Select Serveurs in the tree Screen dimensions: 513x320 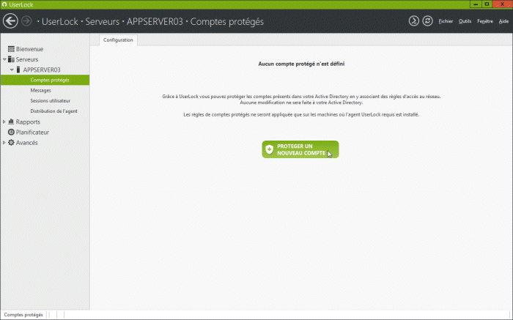tap(27, 59)
